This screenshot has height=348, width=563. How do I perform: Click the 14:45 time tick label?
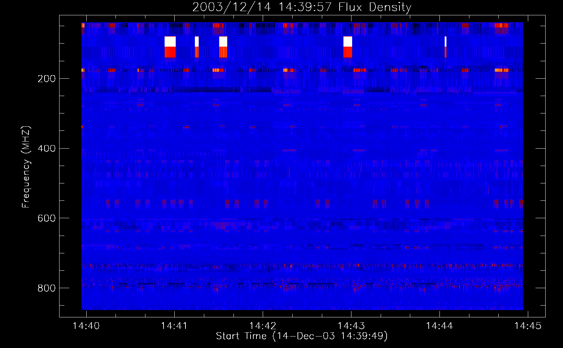[x=528, y=326]
